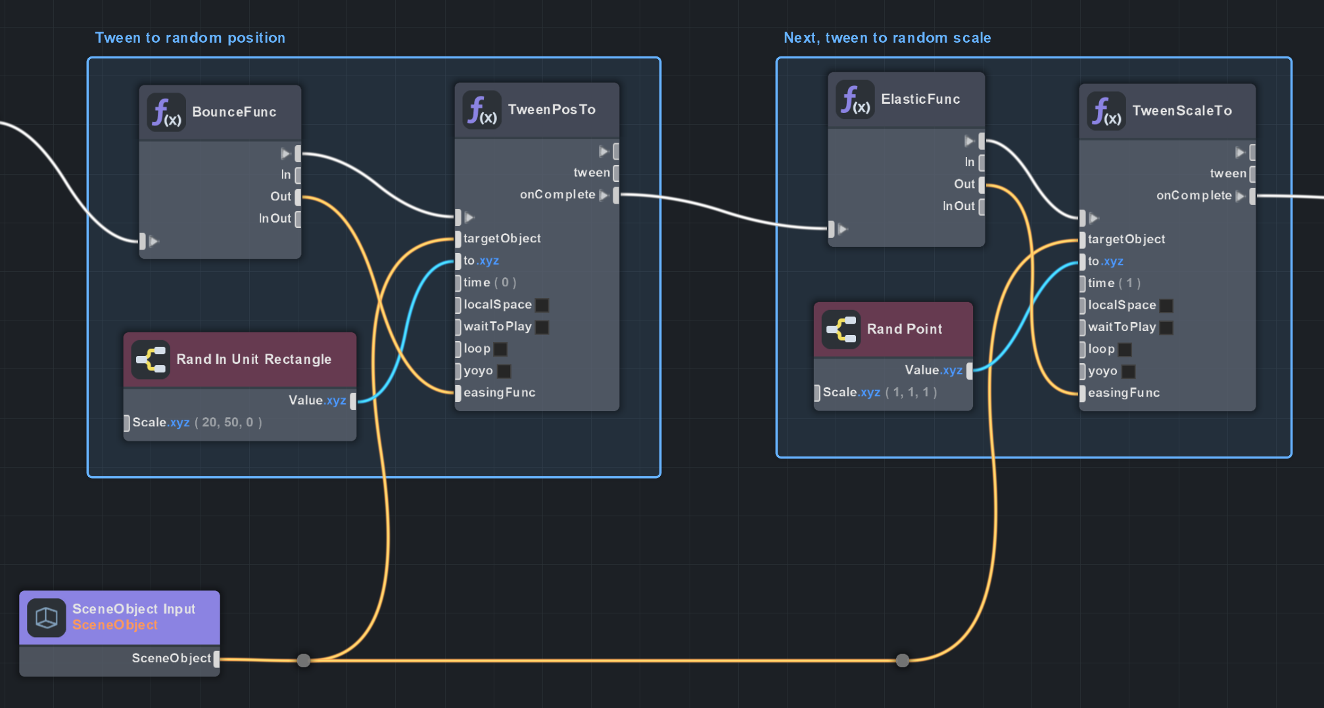Toggle the yoyo checkbox on TweenScaleTo
The height and width of the screenshot is (708, 1324).
pyautogui.click(x=1129, y=371)
